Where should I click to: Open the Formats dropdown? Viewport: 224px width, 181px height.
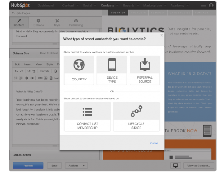tap(45, 71)
